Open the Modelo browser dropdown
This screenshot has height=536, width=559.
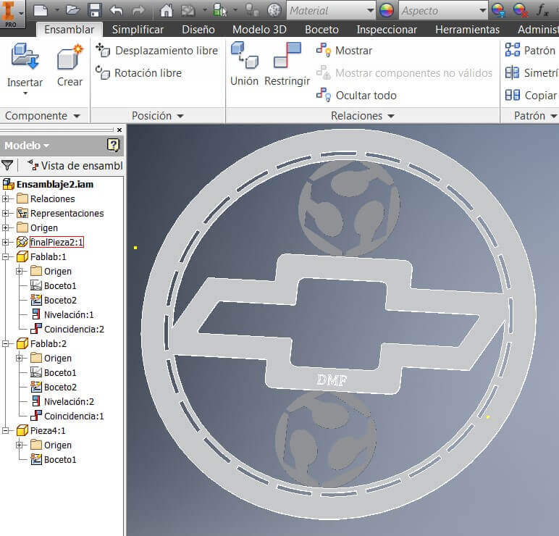[27, 145]
